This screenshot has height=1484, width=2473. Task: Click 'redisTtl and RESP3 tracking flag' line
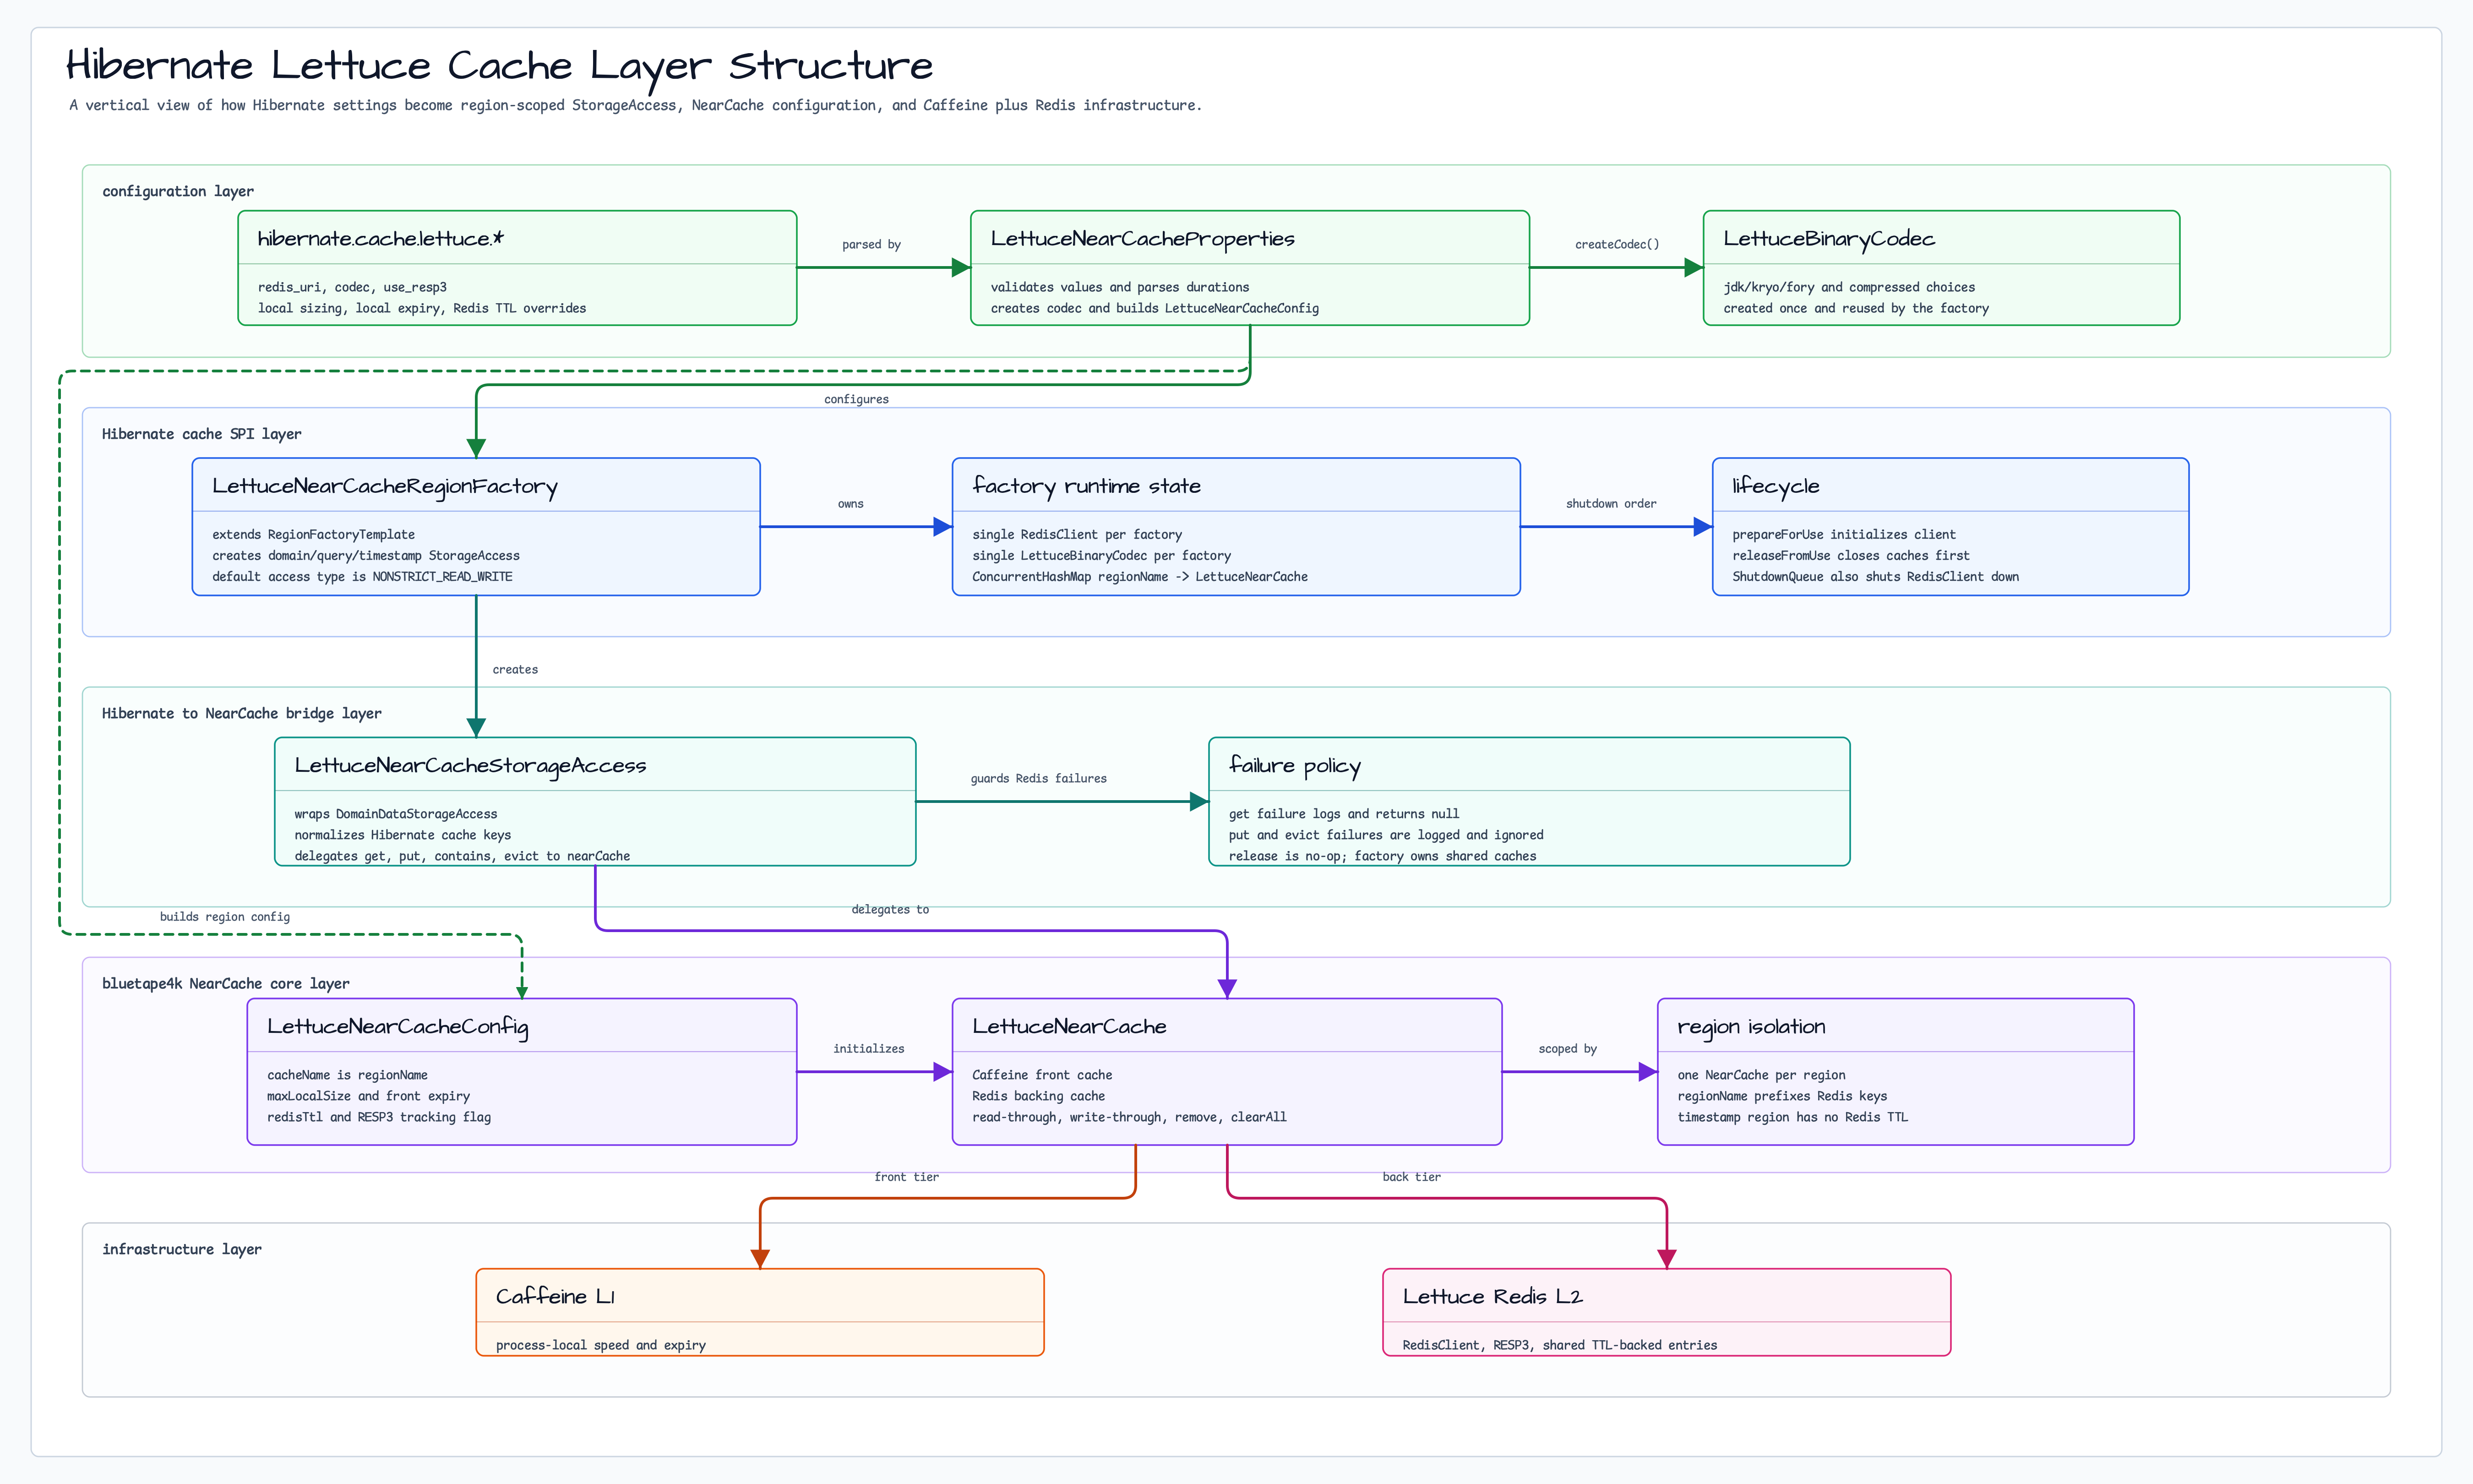click(379, 1117)
